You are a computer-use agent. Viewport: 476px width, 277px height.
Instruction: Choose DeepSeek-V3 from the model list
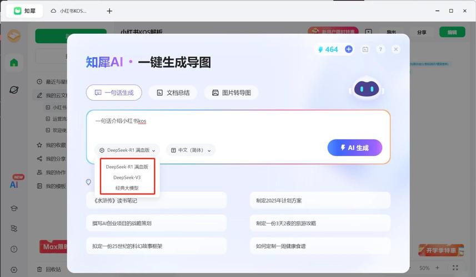pos(127,177)
